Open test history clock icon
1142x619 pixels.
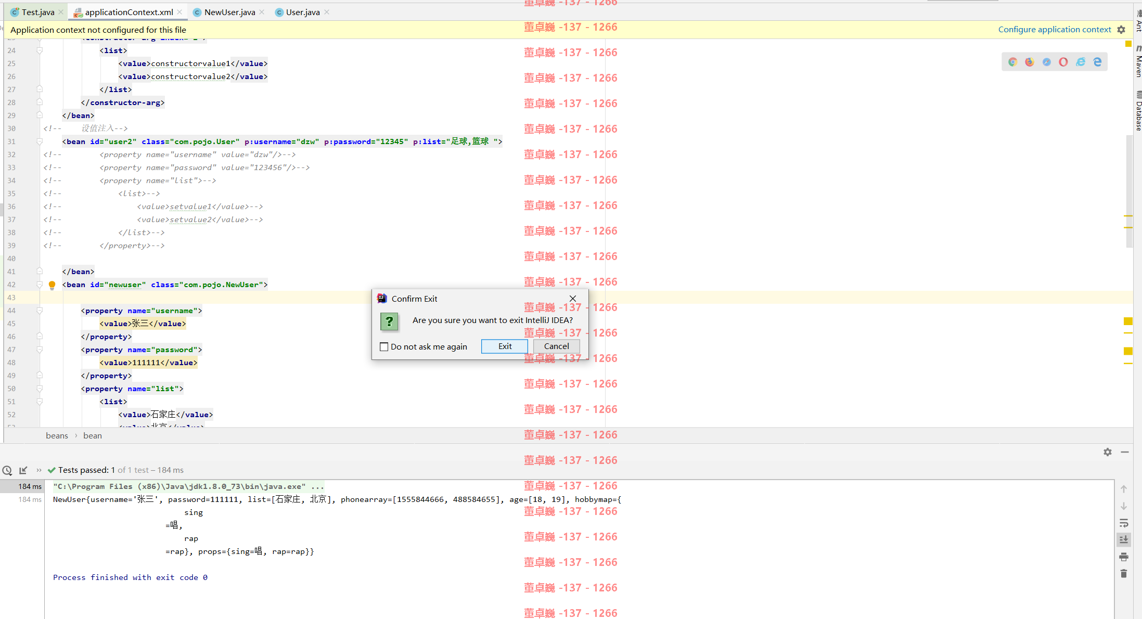coord(7,470)
